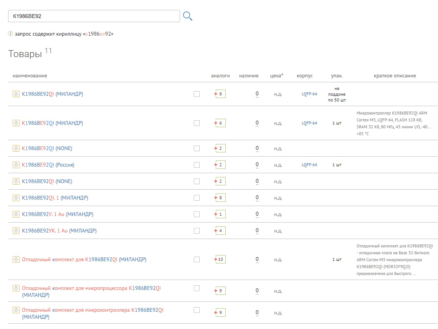Tick the checkbox for К1986ВЕ92QI (Россия)
Screen dimensions: 438x329
pyautogui.click(x=197, y=165)
